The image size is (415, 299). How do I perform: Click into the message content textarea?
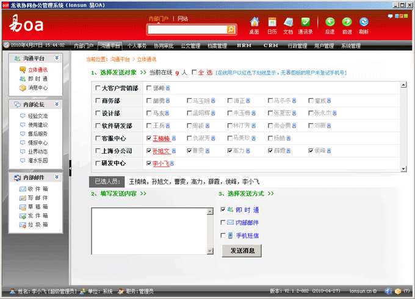pyautogui.click(x=150, y=231)
